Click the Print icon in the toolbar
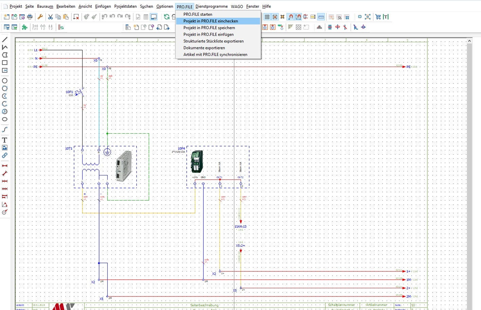Image resolution: width=481 pixels, height=310 pixels. (x=30, y=16)
